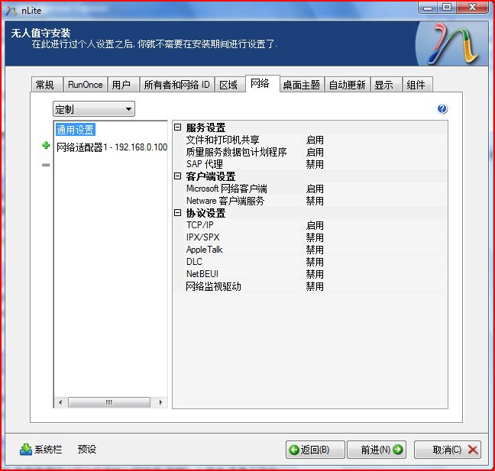
Task: Click the 系统栏 tray icon button
Action: tap(40, 449)
